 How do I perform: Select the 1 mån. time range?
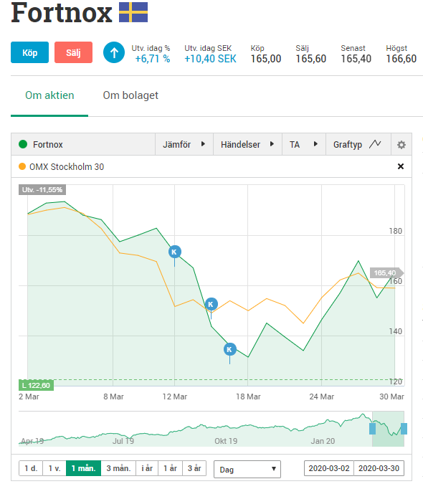84,468
